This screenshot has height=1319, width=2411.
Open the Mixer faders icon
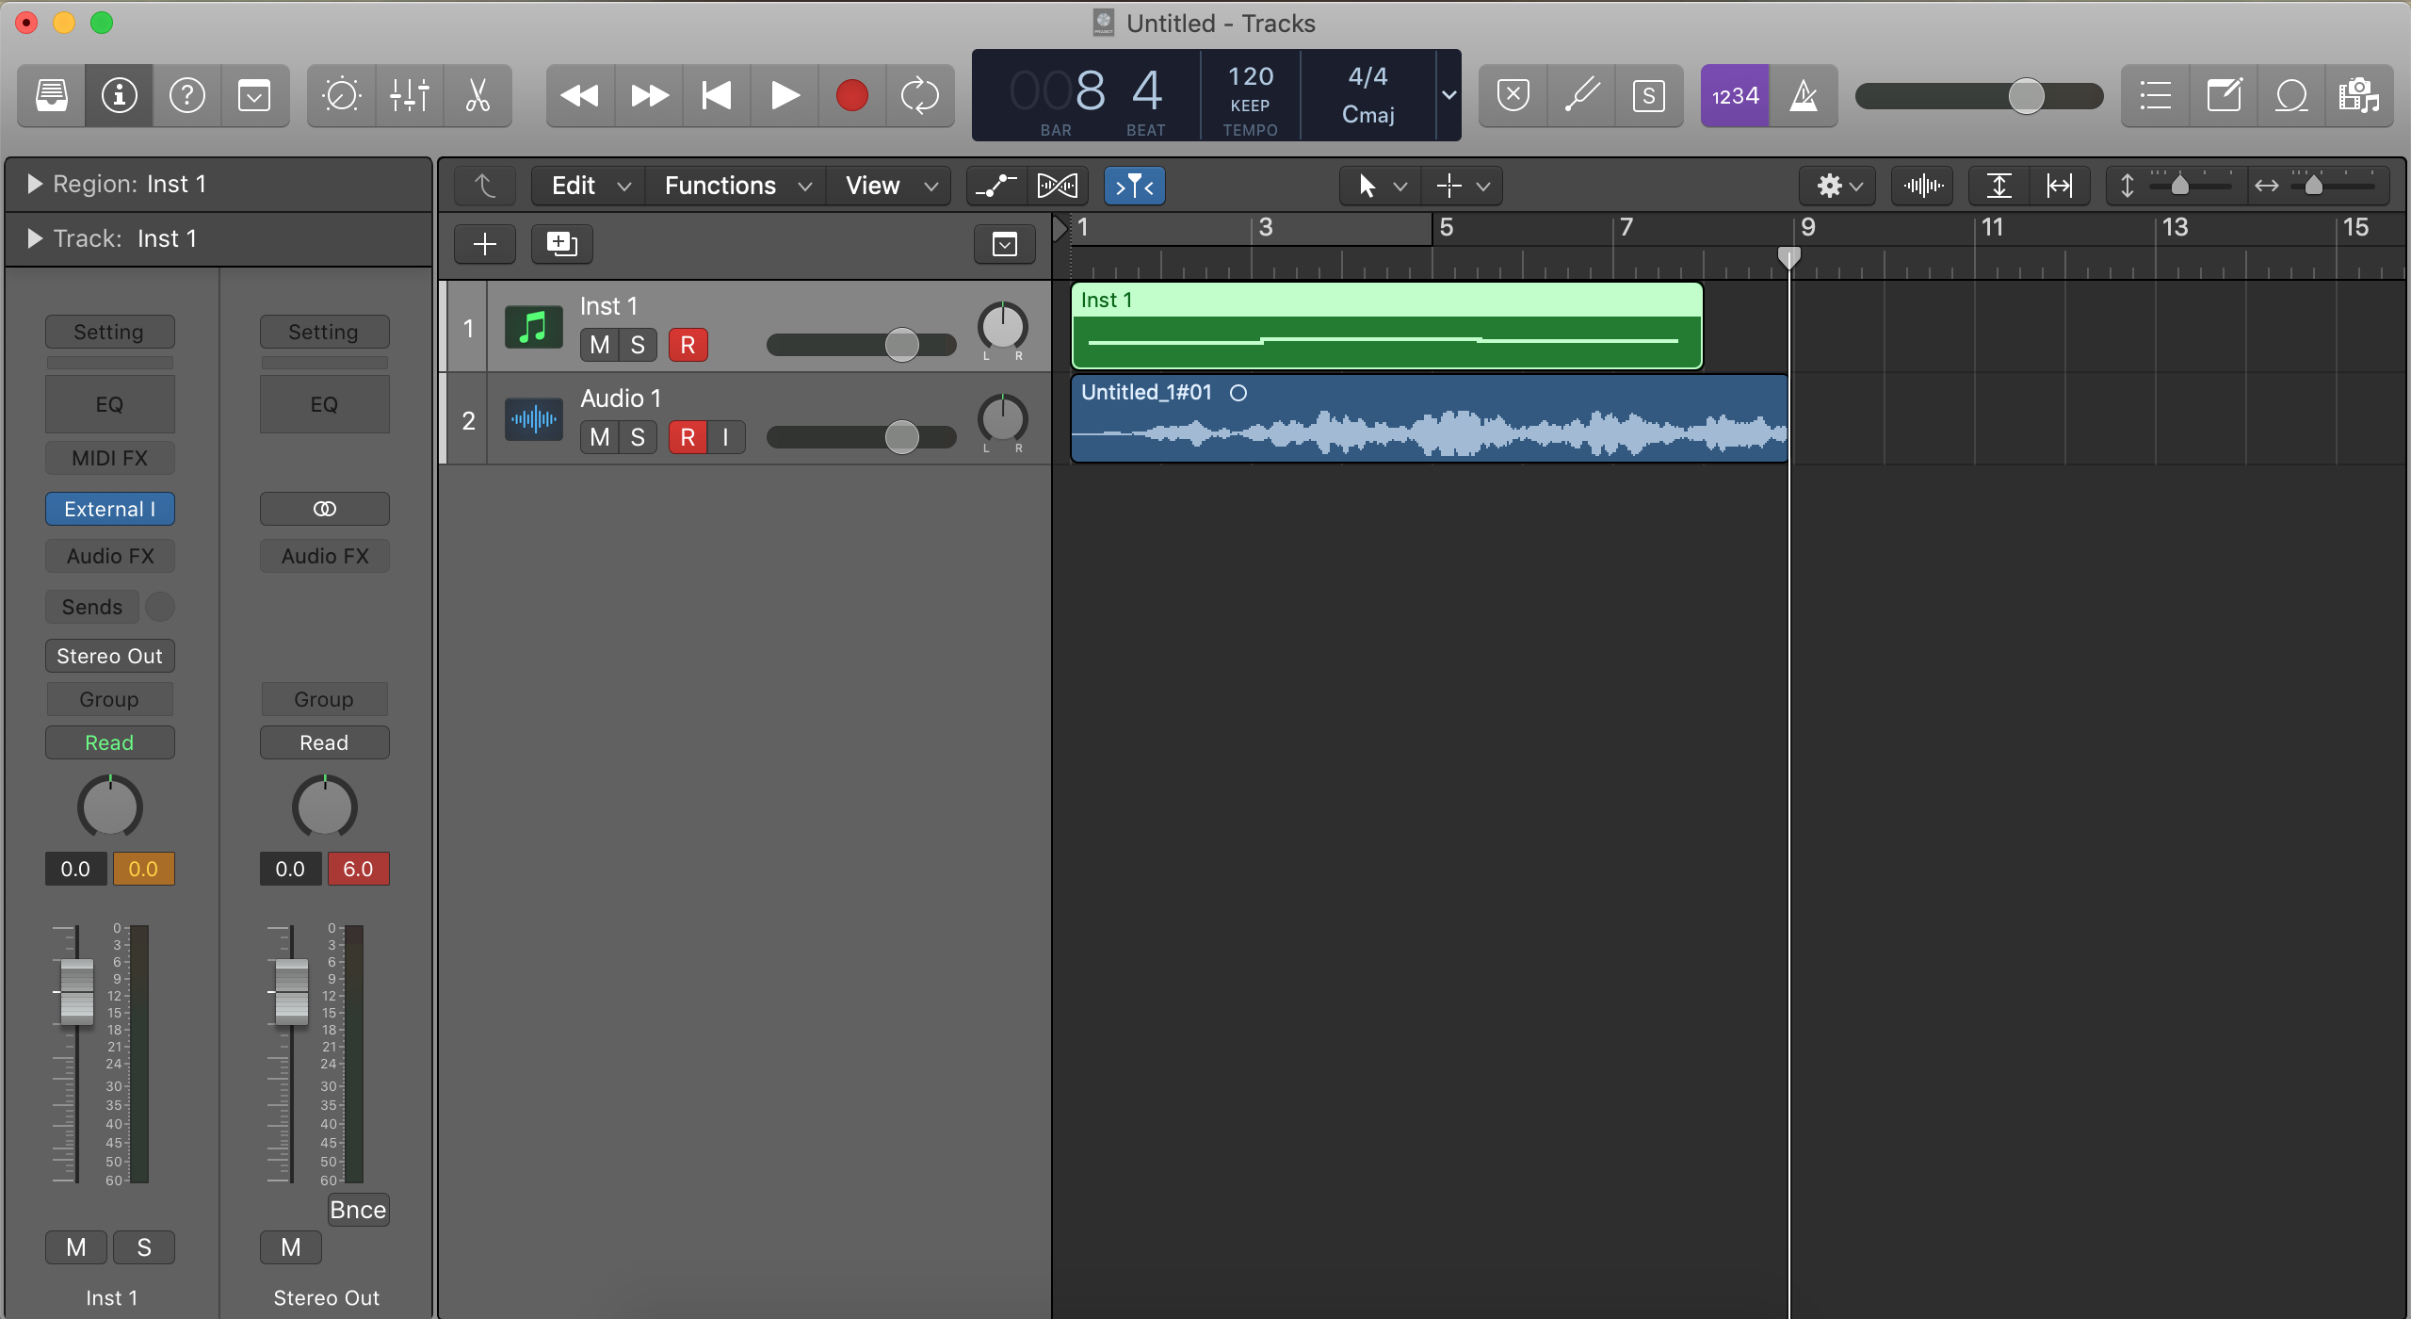(x=410, y=95)
